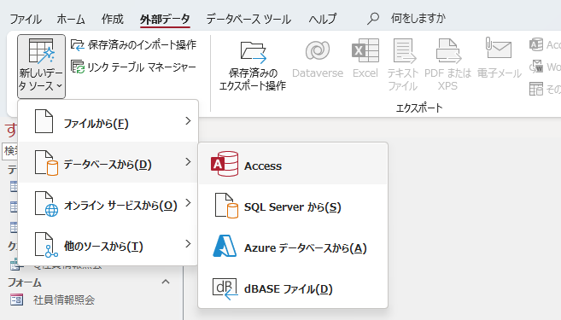Collapse the フォーム group chevron
This screenshot has width=561, height=320.
pos(166,282)
